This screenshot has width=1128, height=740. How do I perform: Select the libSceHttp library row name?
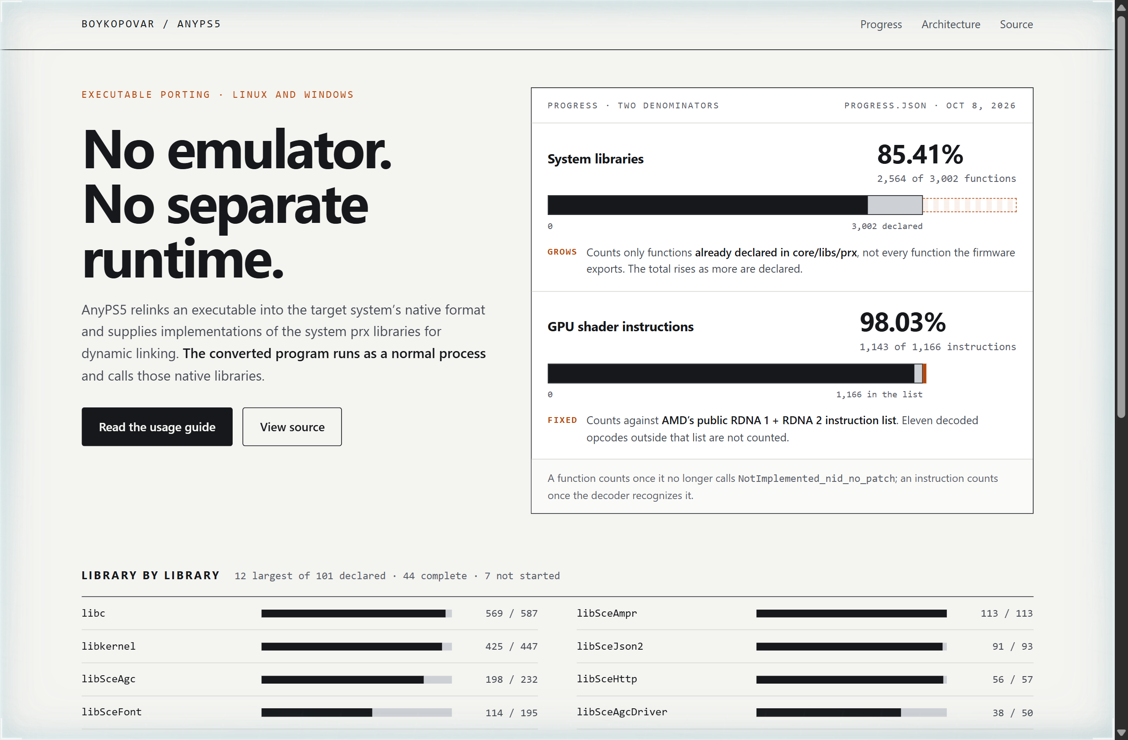pyautogui.click(x=606, y=679)
